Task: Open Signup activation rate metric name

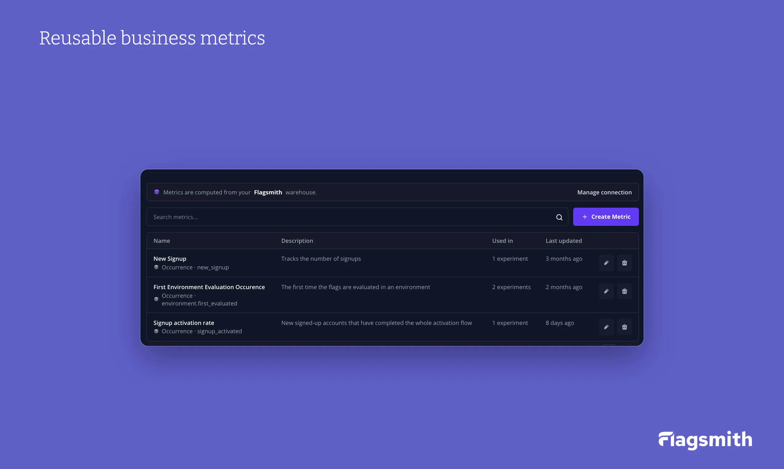Action: click(184, 323)
